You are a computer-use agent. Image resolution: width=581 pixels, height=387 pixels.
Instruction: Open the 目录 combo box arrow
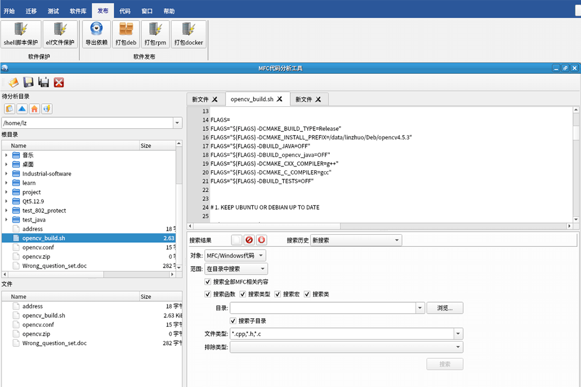point(419,308)
